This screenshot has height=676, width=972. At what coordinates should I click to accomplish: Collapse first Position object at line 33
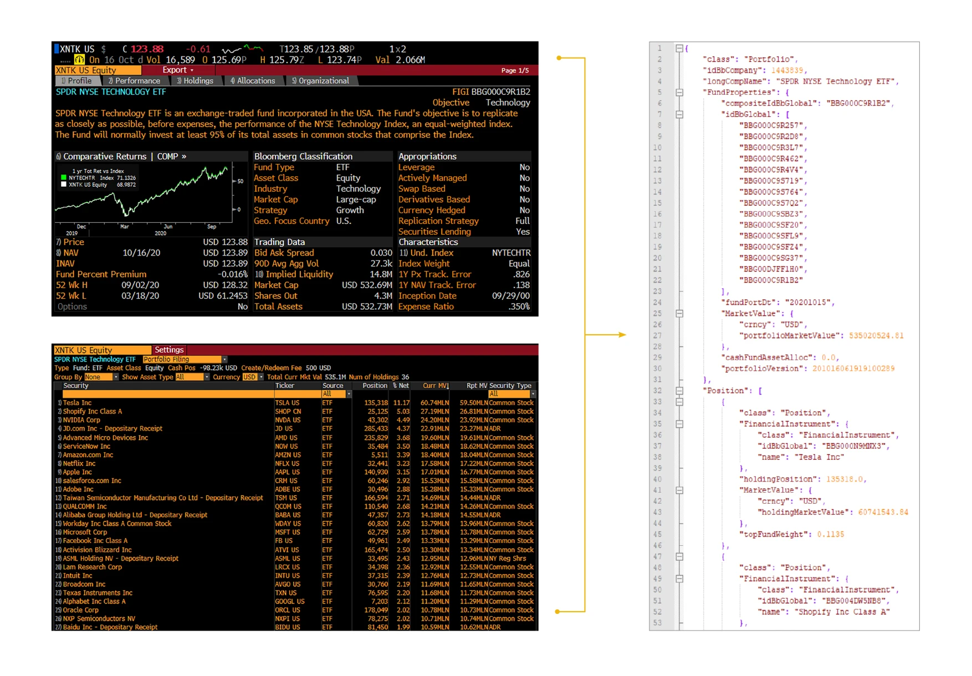679,402
